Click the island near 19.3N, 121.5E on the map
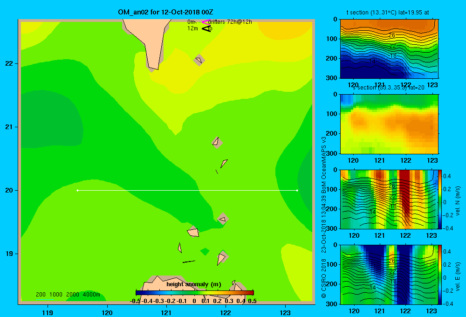466x317 pixels. [193, 232]
